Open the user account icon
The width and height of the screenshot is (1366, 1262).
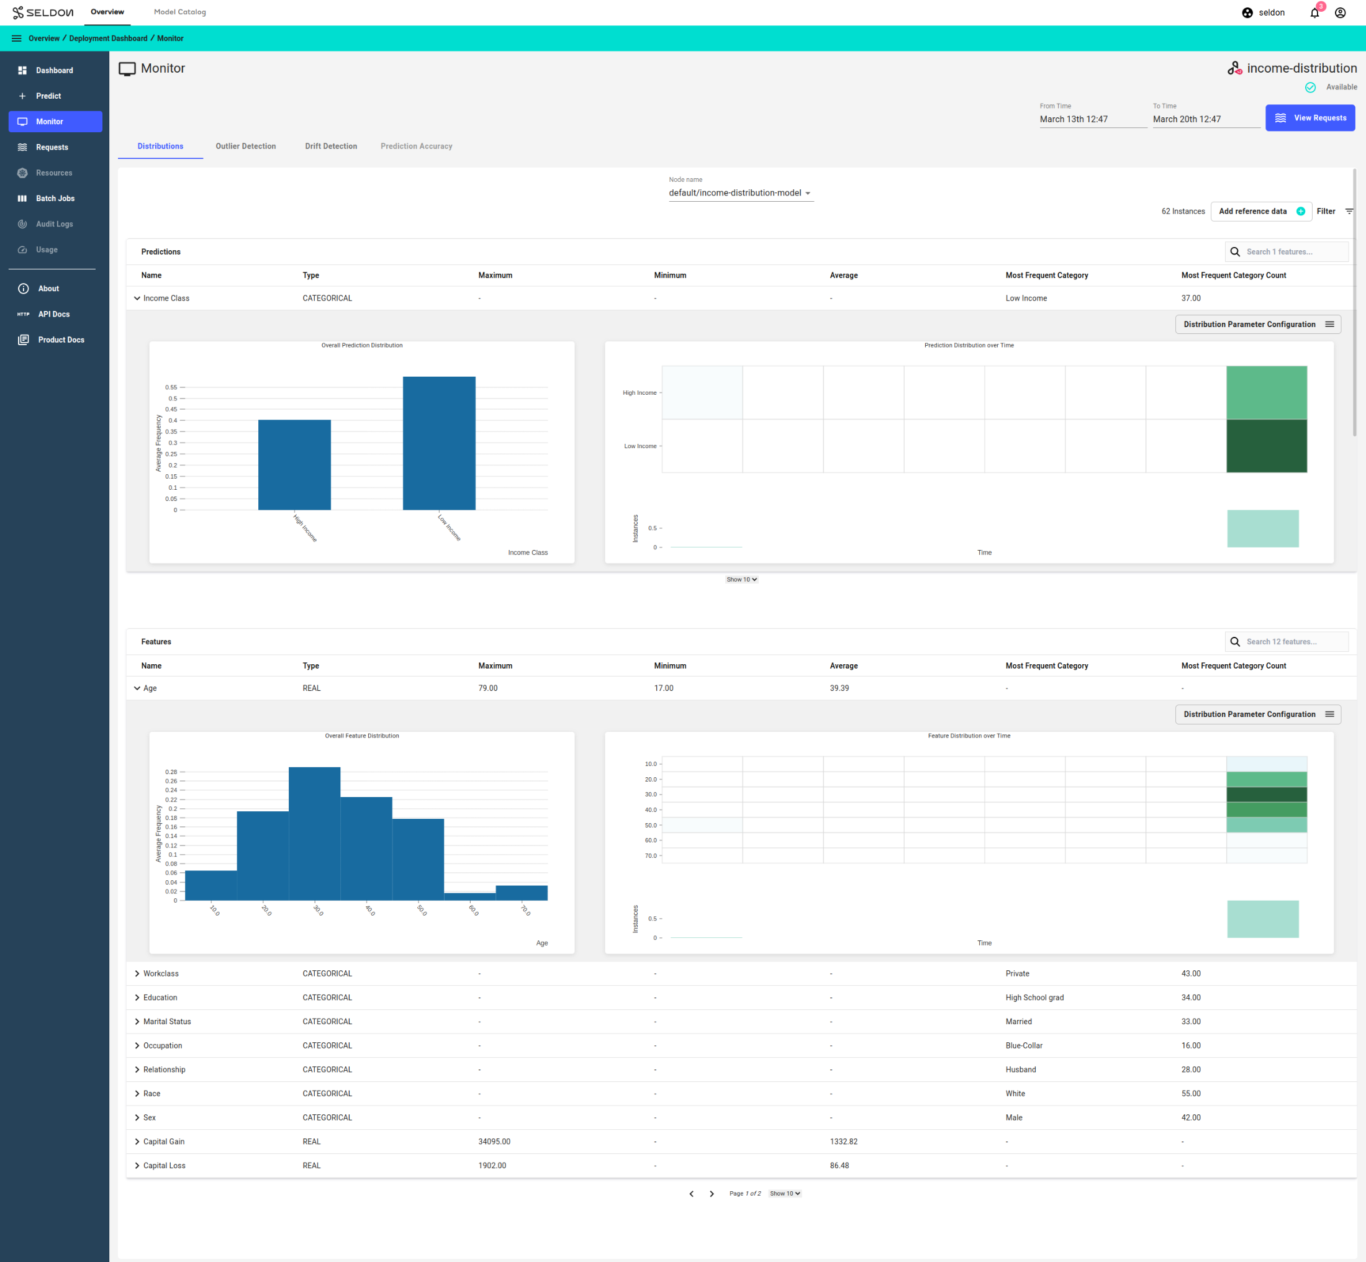(x=1340, y=12)
